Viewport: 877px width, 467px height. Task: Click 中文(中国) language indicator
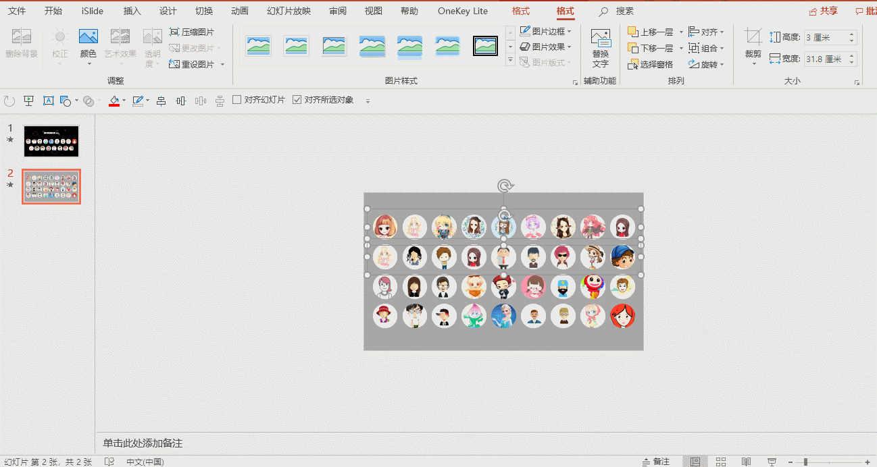tap(145, 462)
